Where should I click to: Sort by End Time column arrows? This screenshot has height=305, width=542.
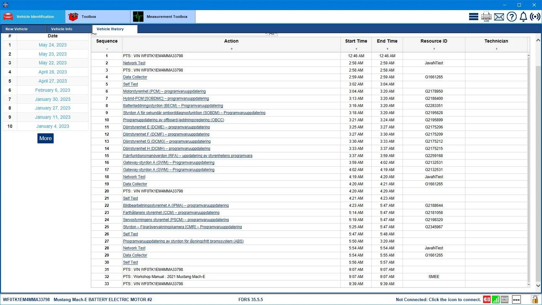(387, 49)
